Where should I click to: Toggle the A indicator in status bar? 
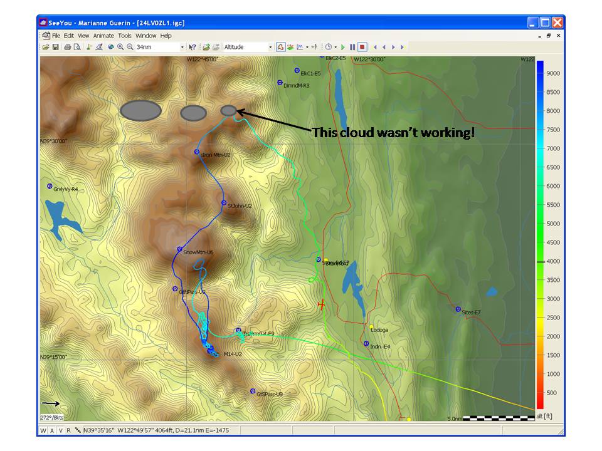52,430
